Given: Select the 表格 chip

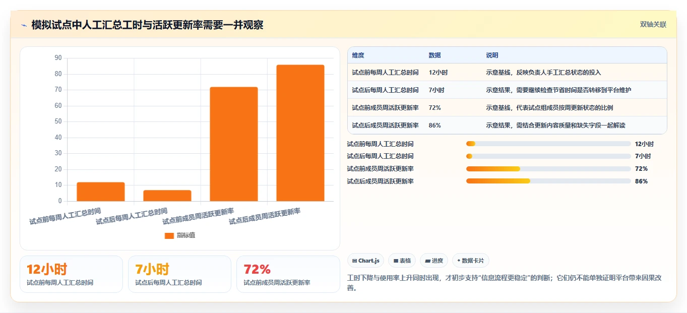Looking at the screenshot, I should tap(402, 261).
